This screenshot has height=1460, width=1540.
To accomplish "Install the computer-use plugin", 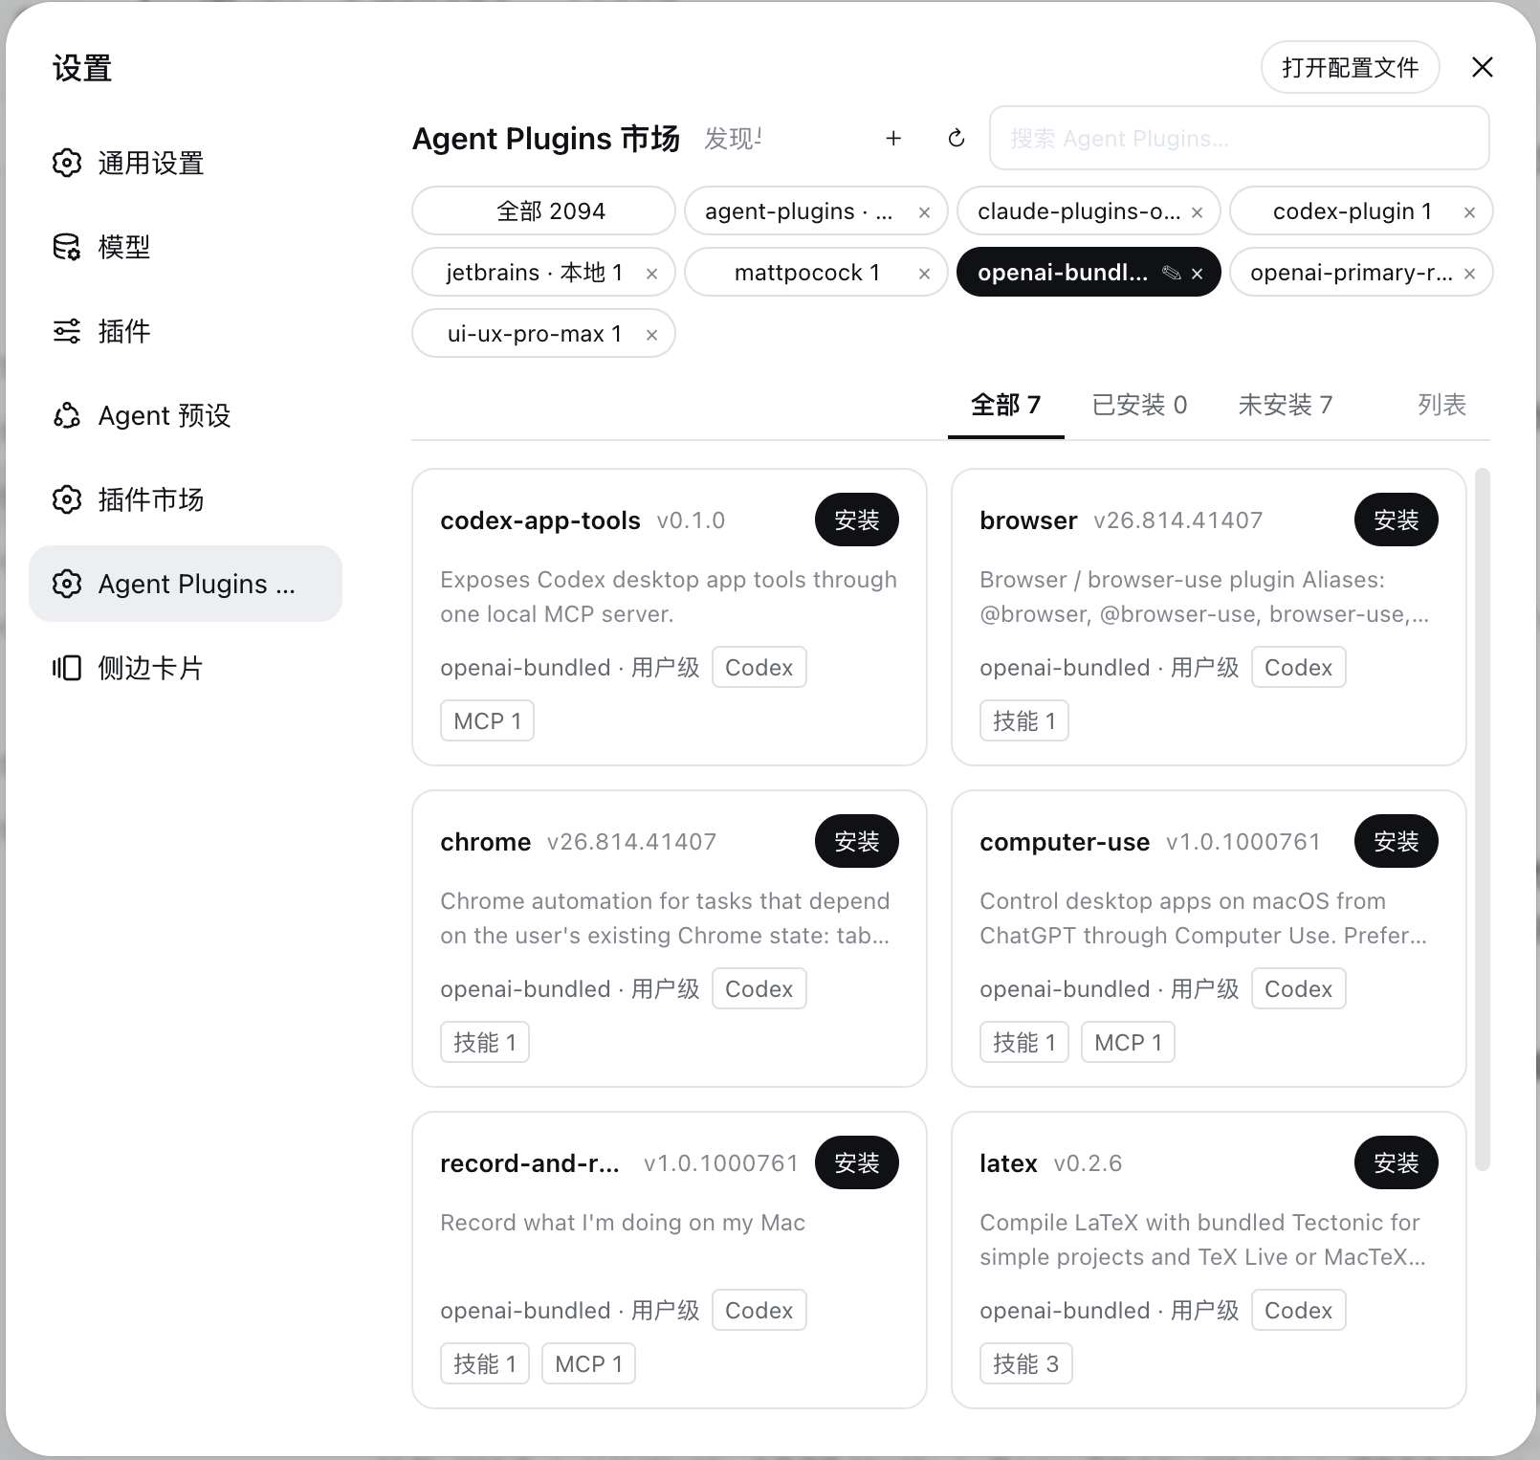I will pos(1397,842).
